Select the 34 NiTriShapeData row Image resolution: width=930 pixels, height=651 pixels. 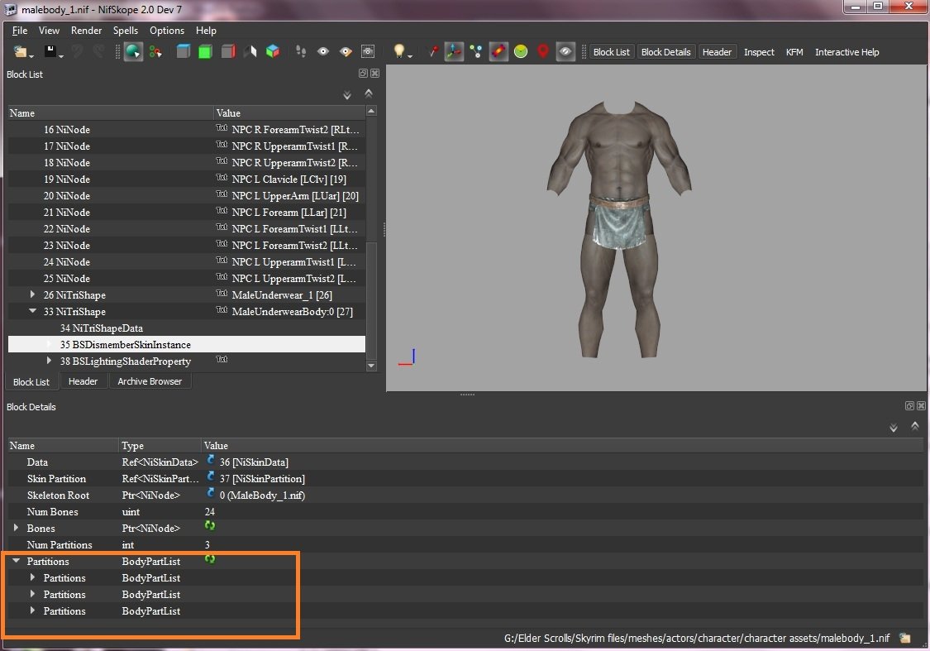[x=187, y=328]
